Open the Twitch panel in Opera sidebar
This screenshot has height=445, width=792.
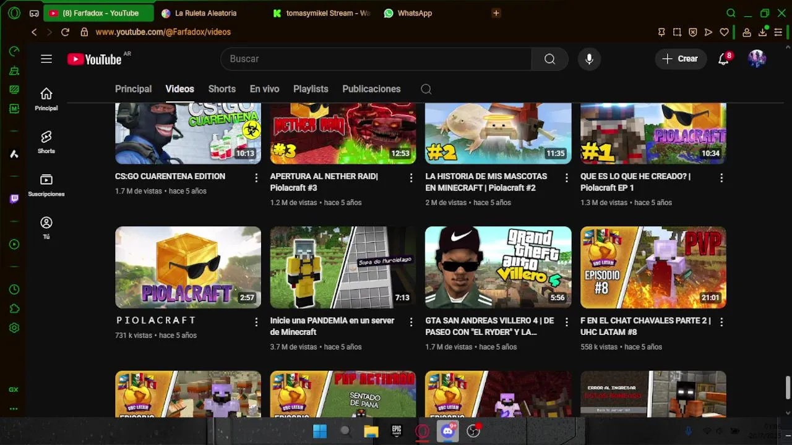pos(14,198)
